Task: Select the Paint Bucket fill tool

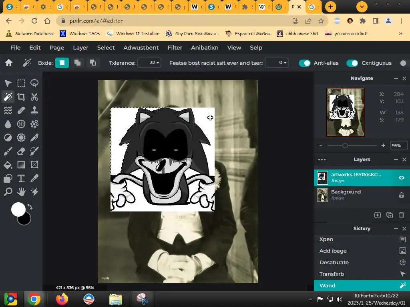Action: [x=8, y=165]
